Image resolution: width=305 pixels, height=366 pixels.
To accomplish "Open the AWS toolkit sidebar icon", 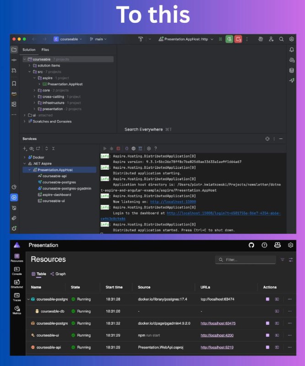I will tap(14, 94).
